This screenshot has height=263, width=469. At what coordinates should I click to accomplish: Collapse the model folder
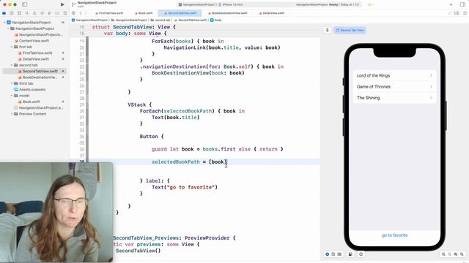point(12,96)
